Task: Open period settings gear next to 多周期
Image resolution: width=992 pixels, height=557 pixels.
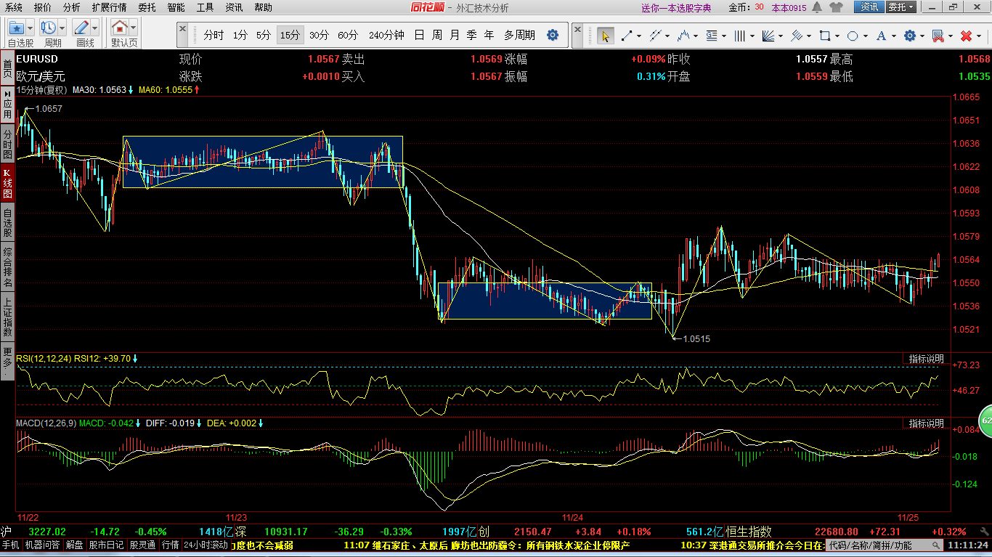Action: tap(553, 35)
